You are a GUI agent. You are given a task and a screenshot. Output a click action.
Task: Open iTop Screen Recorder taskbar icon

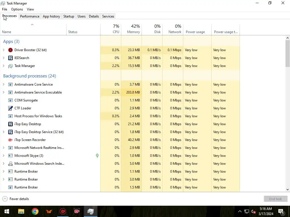point(77,211)
